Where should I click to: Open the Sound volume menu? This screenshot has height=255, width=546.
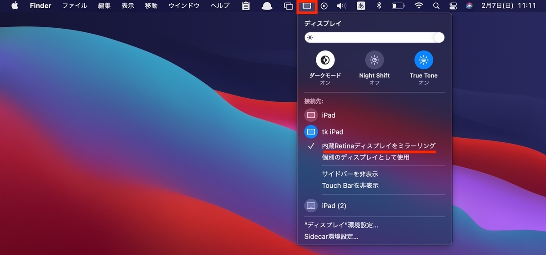(341, 6)
